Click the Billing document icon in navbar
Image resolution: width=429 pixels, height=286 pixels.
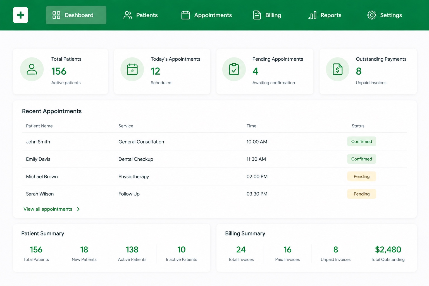click(x=257, y=15)
